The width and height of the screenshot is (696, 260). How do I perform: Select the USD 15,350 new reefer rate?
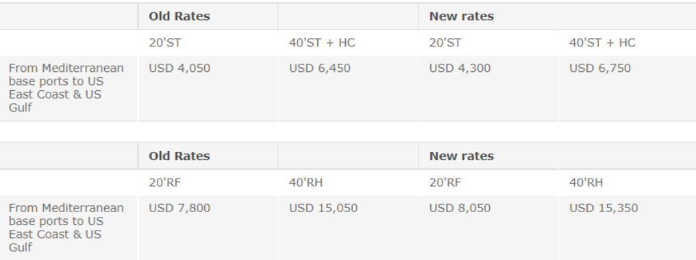click(x=604, y=208)
